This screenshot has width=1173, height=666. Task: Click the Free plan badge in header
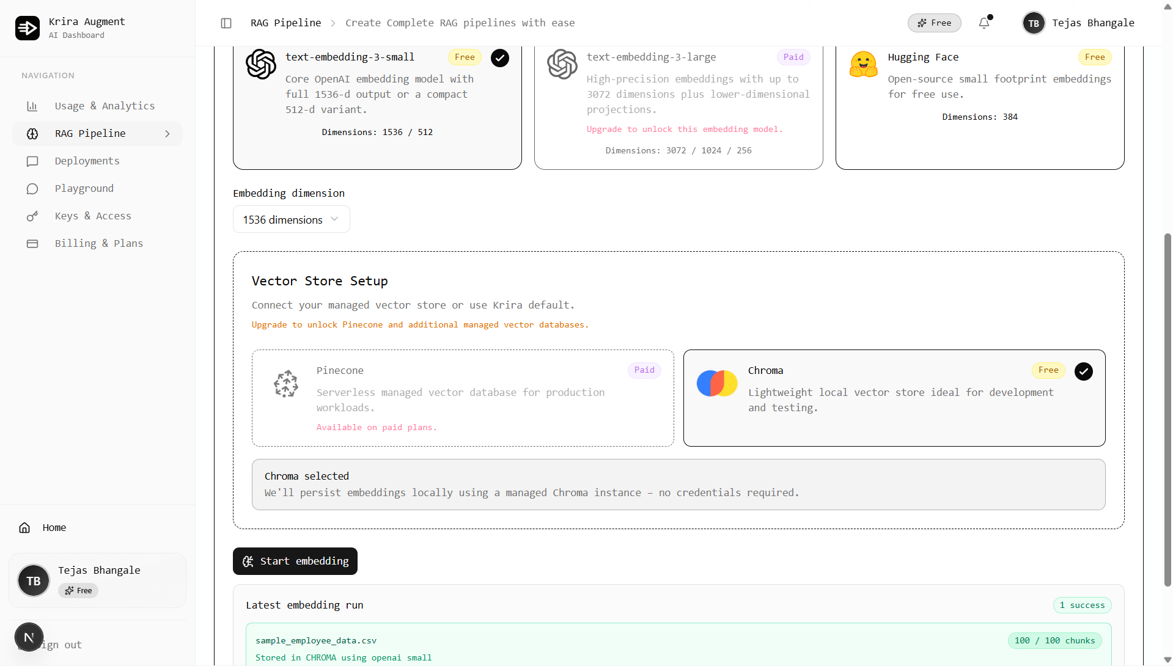pos(934,23)
